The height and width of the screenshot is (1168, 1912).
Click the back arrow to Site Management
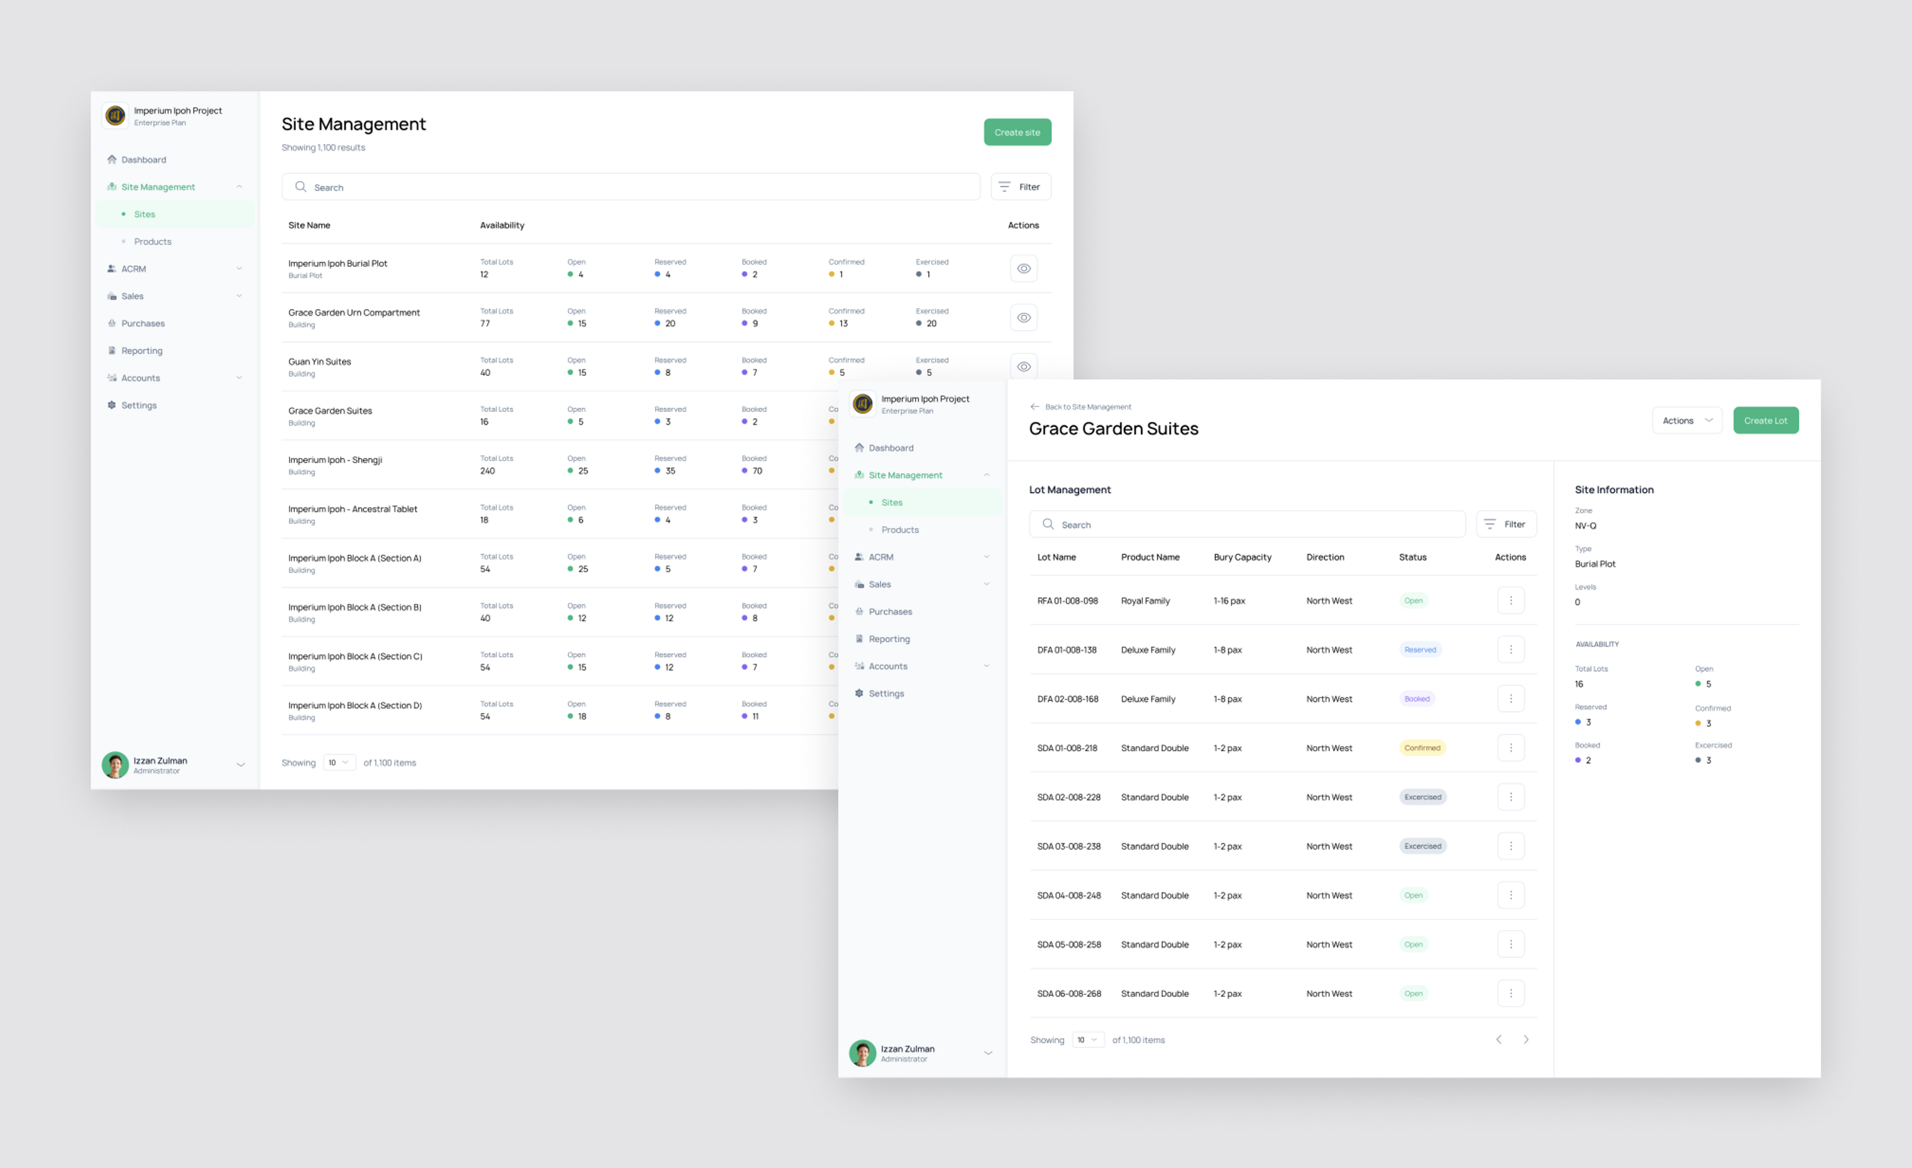coord(1034,407)
